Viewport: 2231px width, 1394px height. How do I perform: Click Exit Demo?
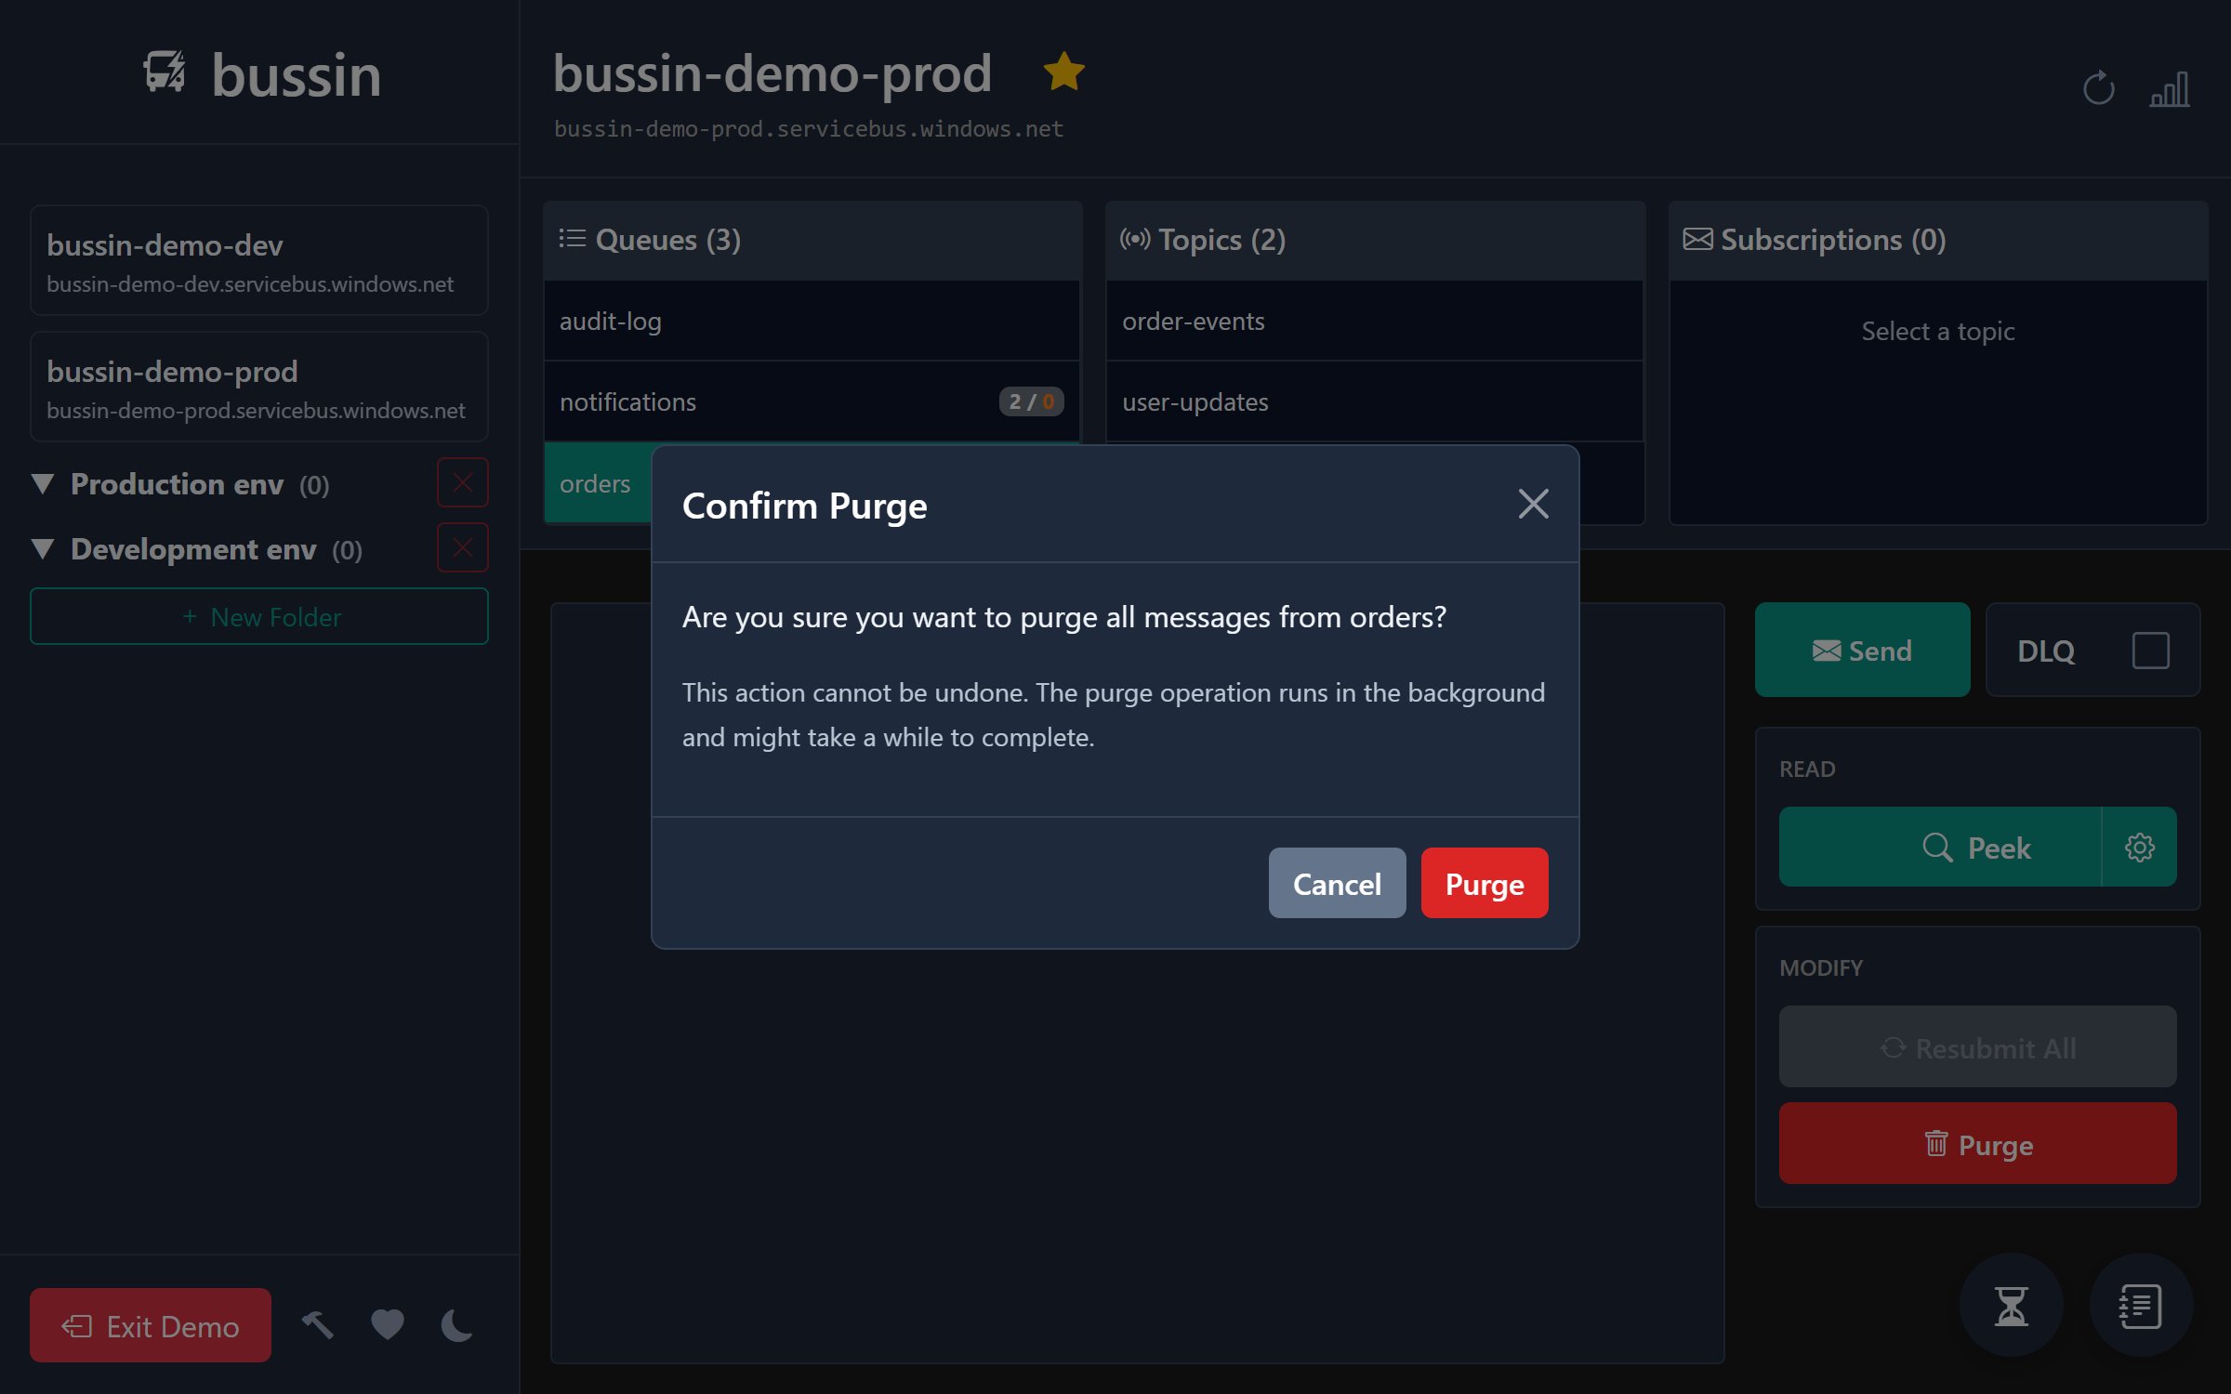click(151, 1325)
